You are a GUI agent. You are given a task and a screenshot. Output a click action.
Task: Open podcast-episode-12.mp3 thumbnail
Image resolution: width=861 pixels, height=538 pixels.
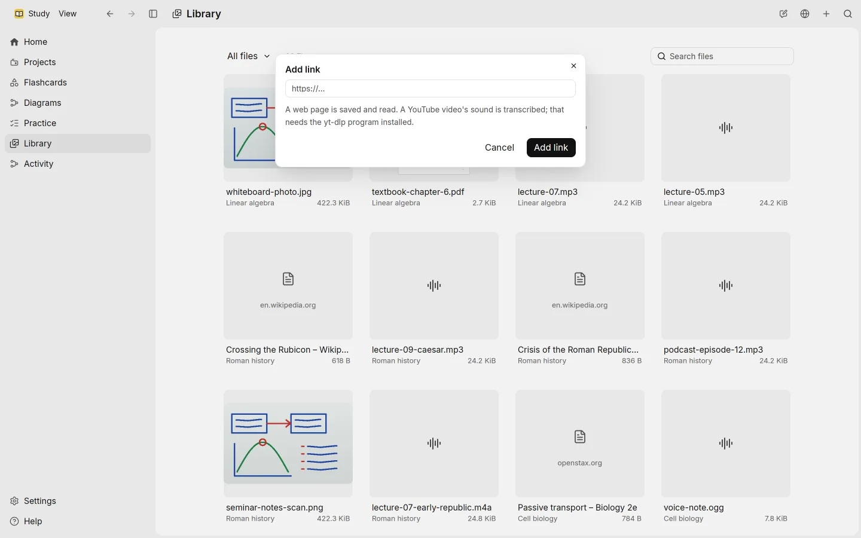726,286
